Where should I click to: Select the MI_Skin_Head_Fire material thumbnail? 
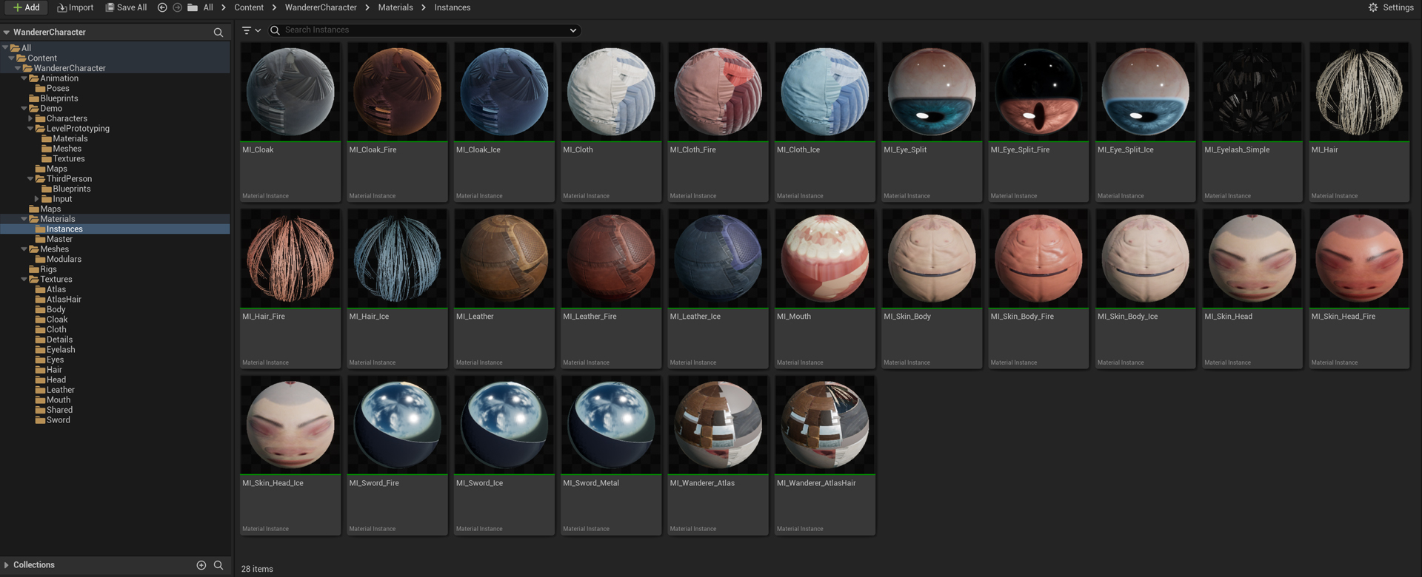[x=1359, y=259]
